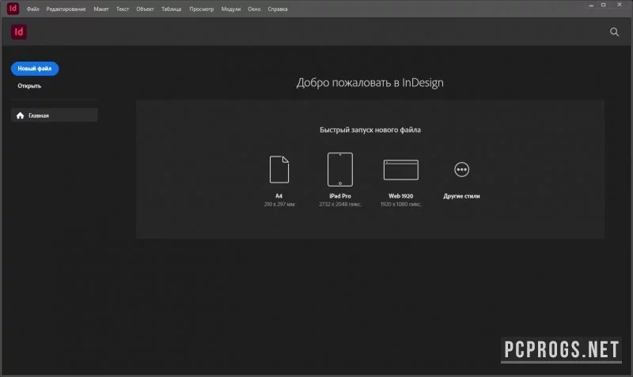Screen dimensions: 633x377
Task: Open the Другие стили ellipsis icon
Action: pos(461,169)
